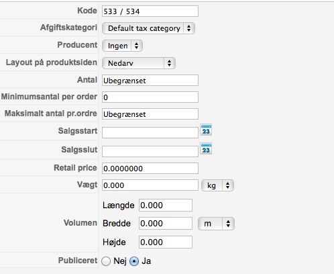Focus the Retail price field
The height and width of the screenshot is (274, 334).
point(150,169)
